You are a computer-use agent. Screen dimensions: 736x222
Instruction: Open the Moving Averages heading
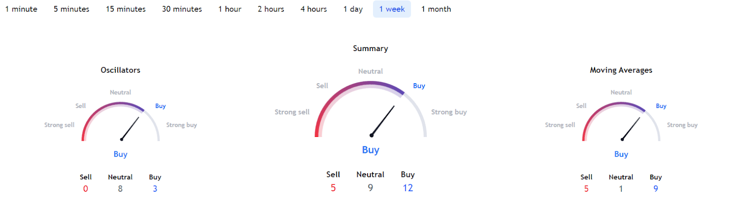(621, 70)
